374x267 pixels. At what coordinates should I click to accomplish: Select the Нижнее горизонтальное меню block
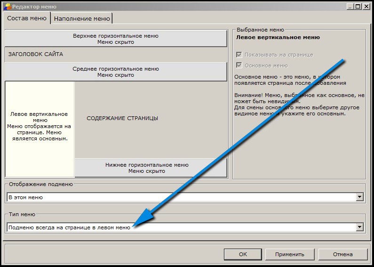(x=151, y=168)
